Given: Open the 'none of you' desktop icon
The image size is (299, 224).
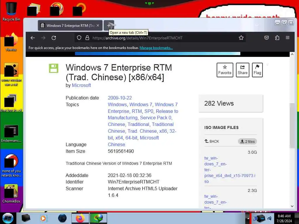Looking at the screenshot, I should (x=11, y=165).
